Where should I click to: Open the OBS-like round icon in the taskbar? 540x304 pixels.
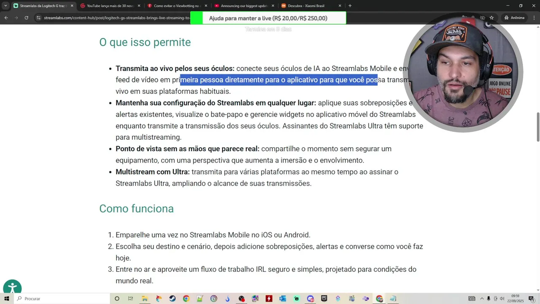click(x=241, y=299)
